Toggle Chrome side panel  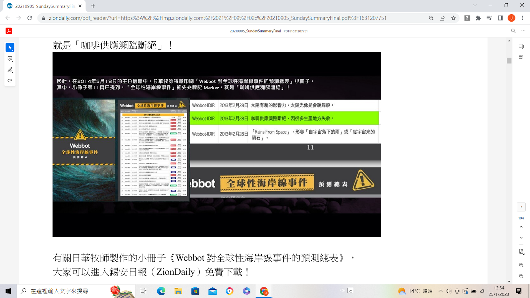(x=500, y=18)
